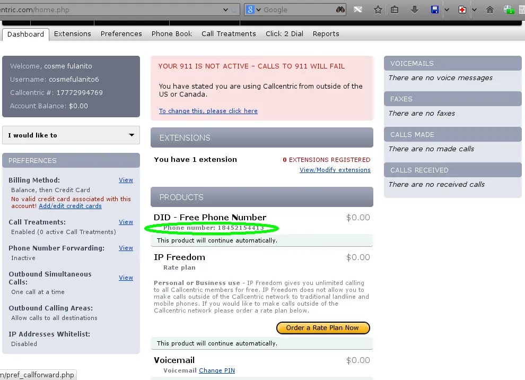Viewport: 525px width, 380px height.
Task: Click View link for Call Treatments
Action: click(x=126, y=222)
